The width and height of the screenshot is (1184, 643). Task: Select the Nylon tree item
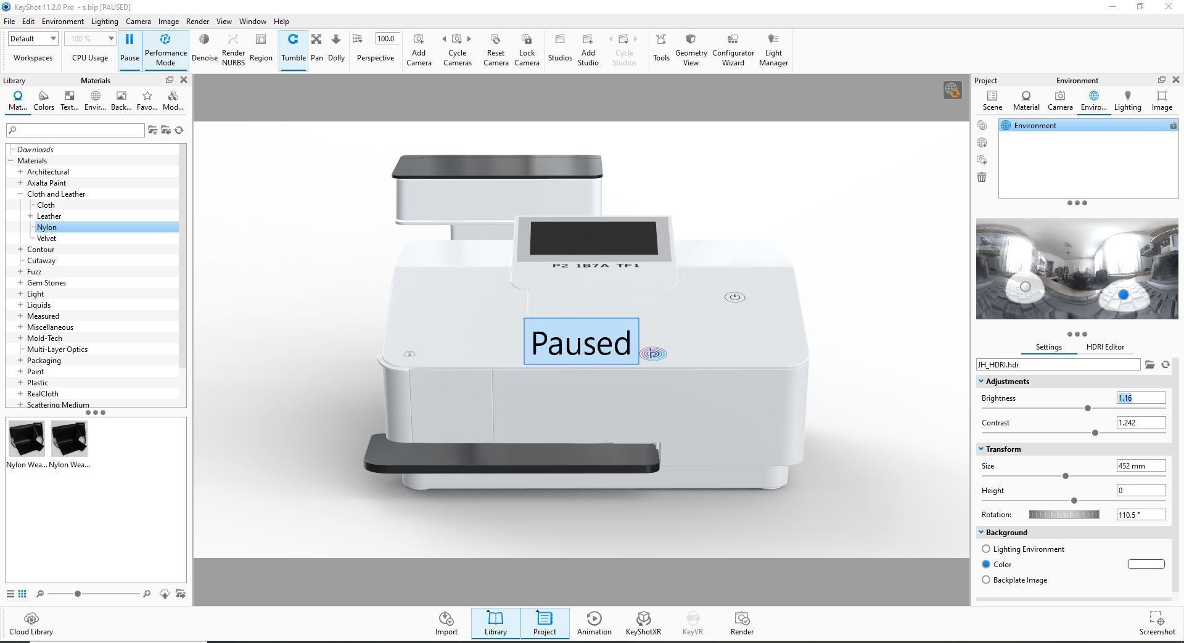[x=47, y=227]
